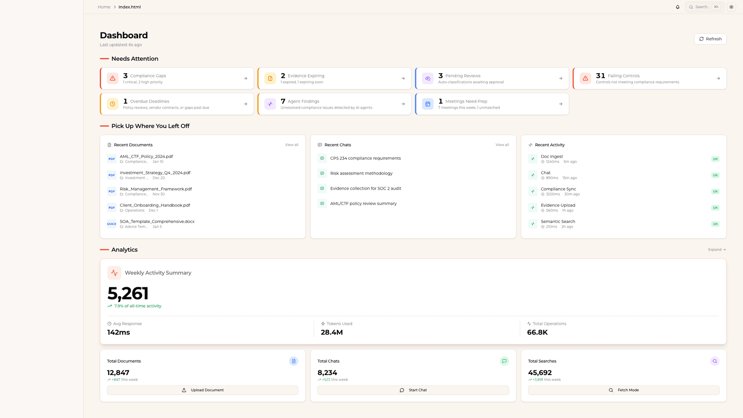Click the Compliance Gaps warning icon

[x=113, y=79]
